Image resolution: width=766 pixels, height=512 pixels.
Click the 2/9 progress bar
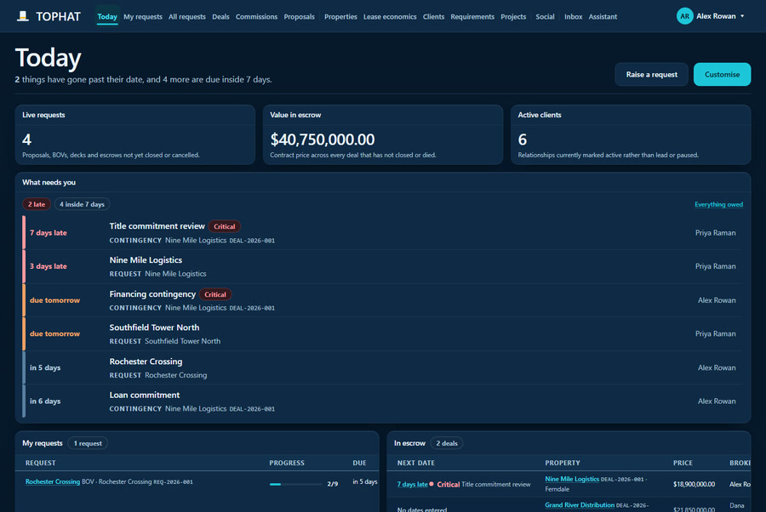click(295, 484)
